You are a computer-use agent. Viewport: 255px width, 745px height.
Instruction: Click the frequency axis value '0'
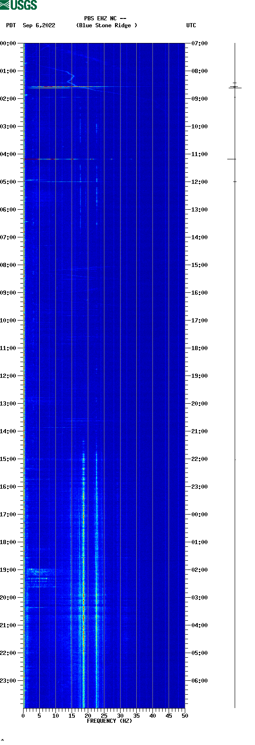[x=23, y=716]
